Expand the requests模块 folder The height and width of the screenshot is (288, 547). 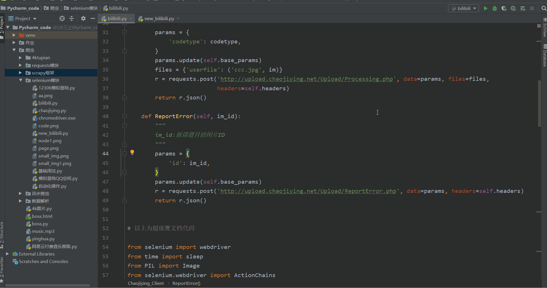click(x=20, y=65)
